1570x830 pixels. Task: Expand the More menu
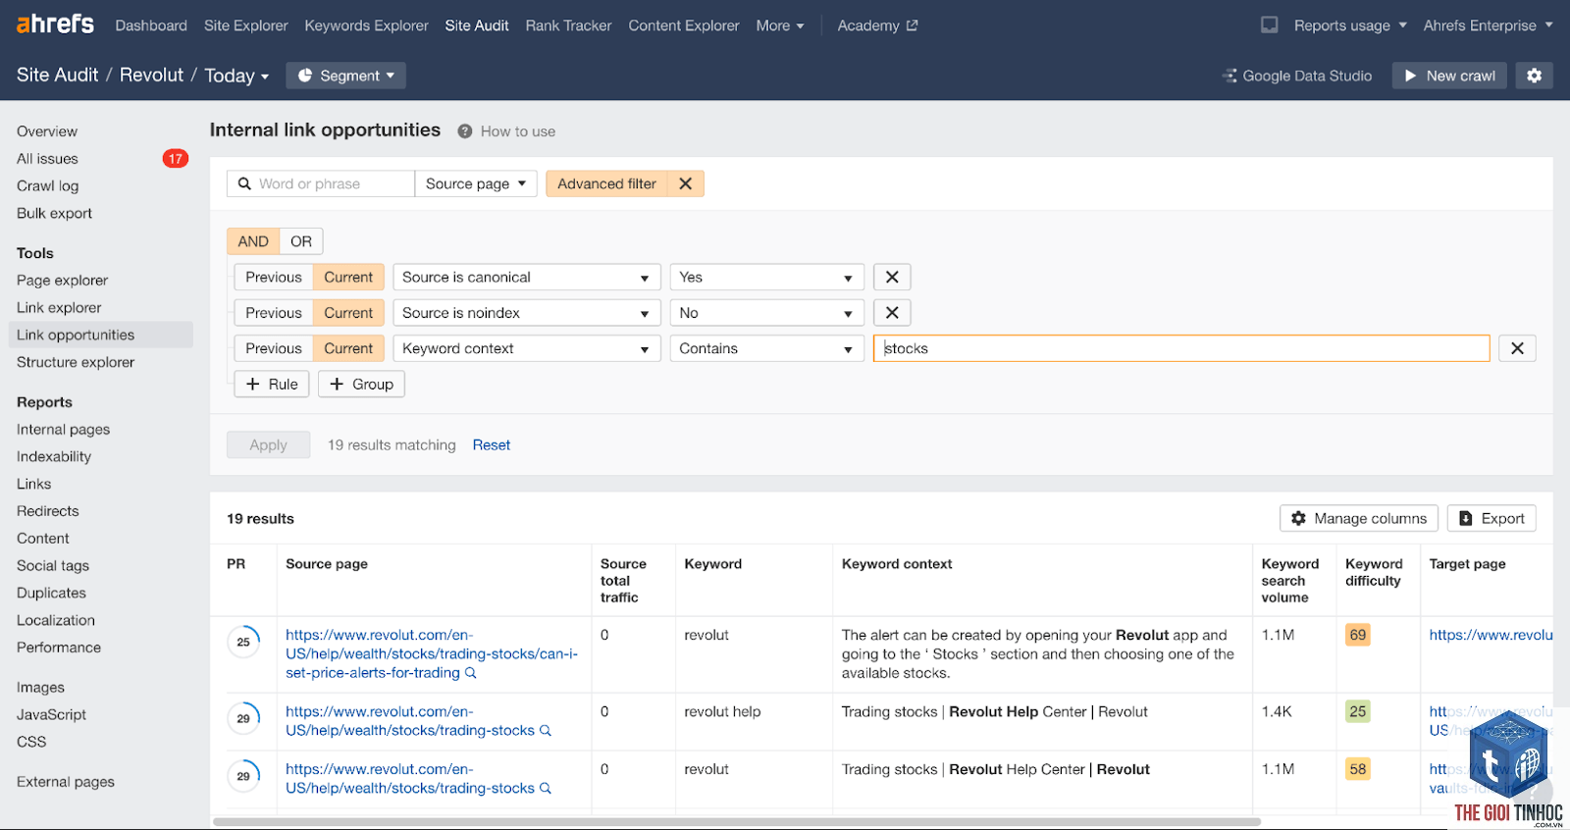point(779,26)
